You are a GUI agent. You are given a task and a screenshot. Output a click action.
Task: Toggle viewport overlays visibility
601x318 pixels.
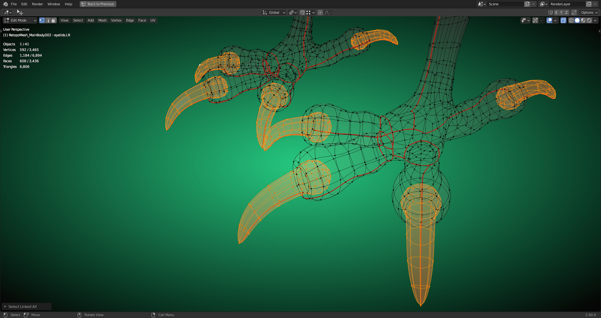pos(549,20)
